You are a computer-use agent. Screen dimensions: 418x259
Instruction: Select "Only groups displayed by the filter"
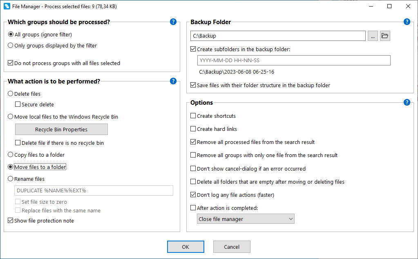[10, 45]
